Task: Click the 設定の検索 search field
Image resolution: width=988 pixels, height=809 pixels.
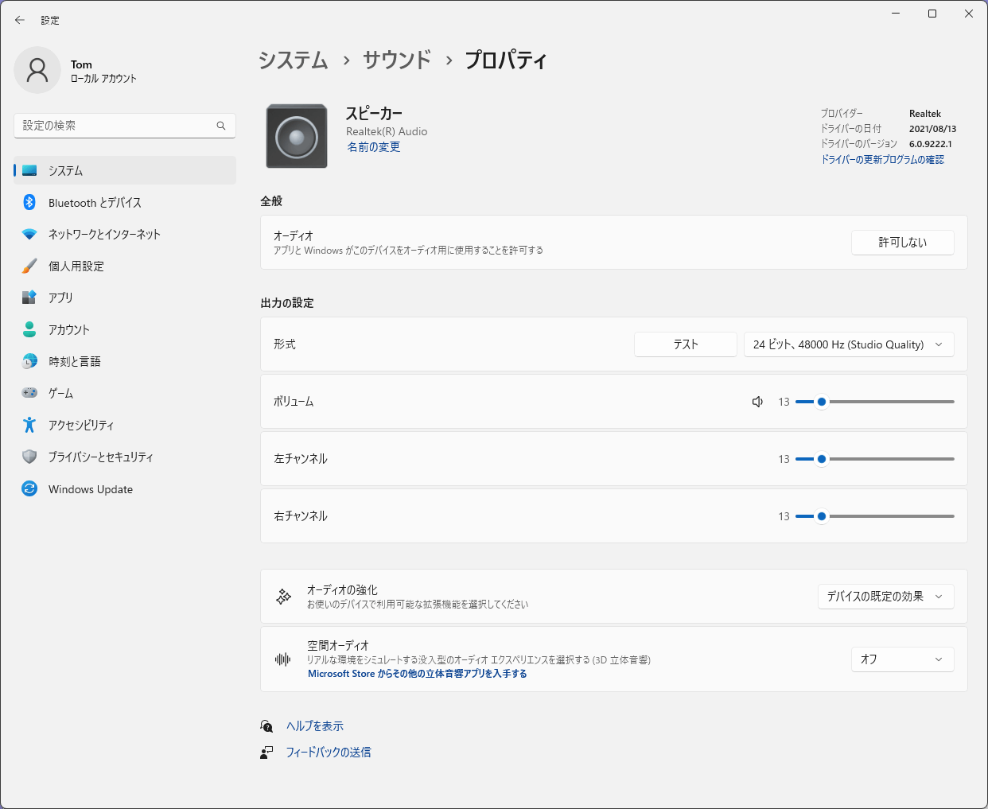Action: pos(125,126)
